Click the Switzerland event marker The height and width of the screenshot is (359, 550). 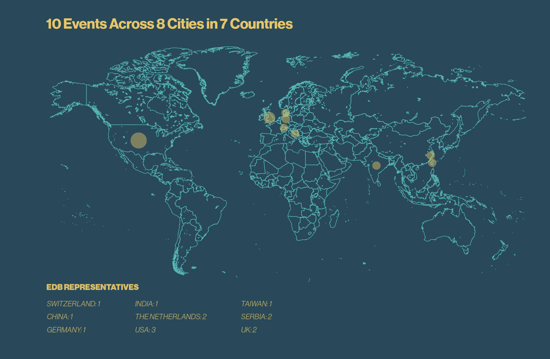[284, 128]
